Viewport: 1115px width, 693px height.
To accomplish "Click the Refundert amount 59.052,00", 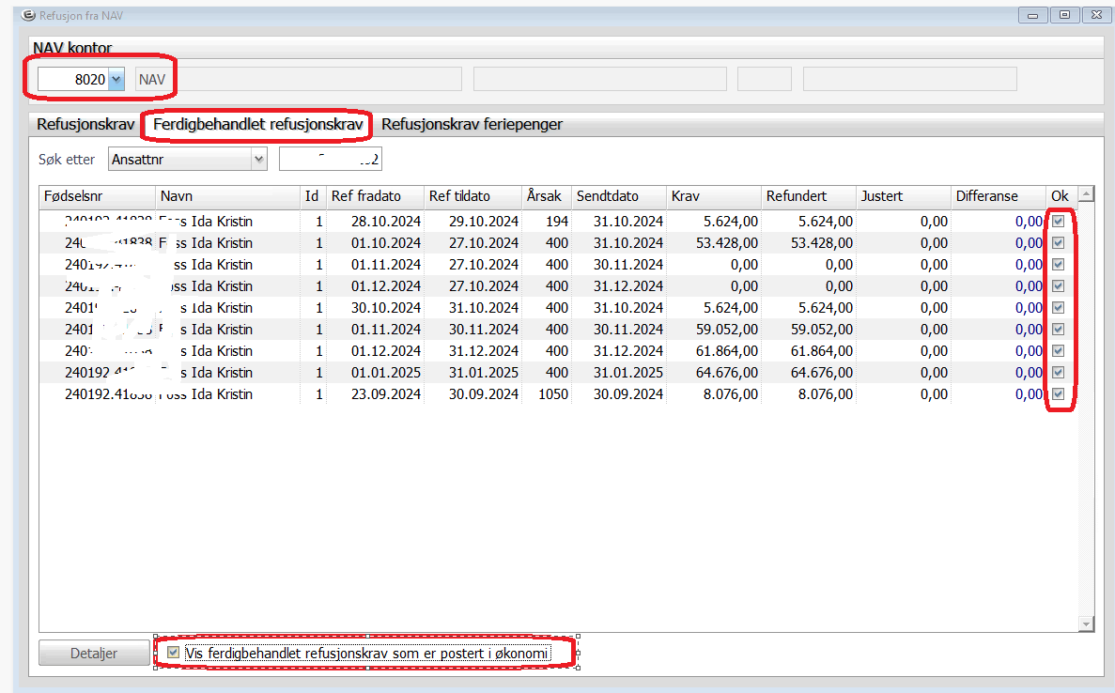I will [821, 329].
